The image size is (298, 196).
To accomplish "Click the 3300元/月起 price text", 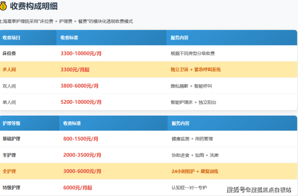I will coord(75,69).
